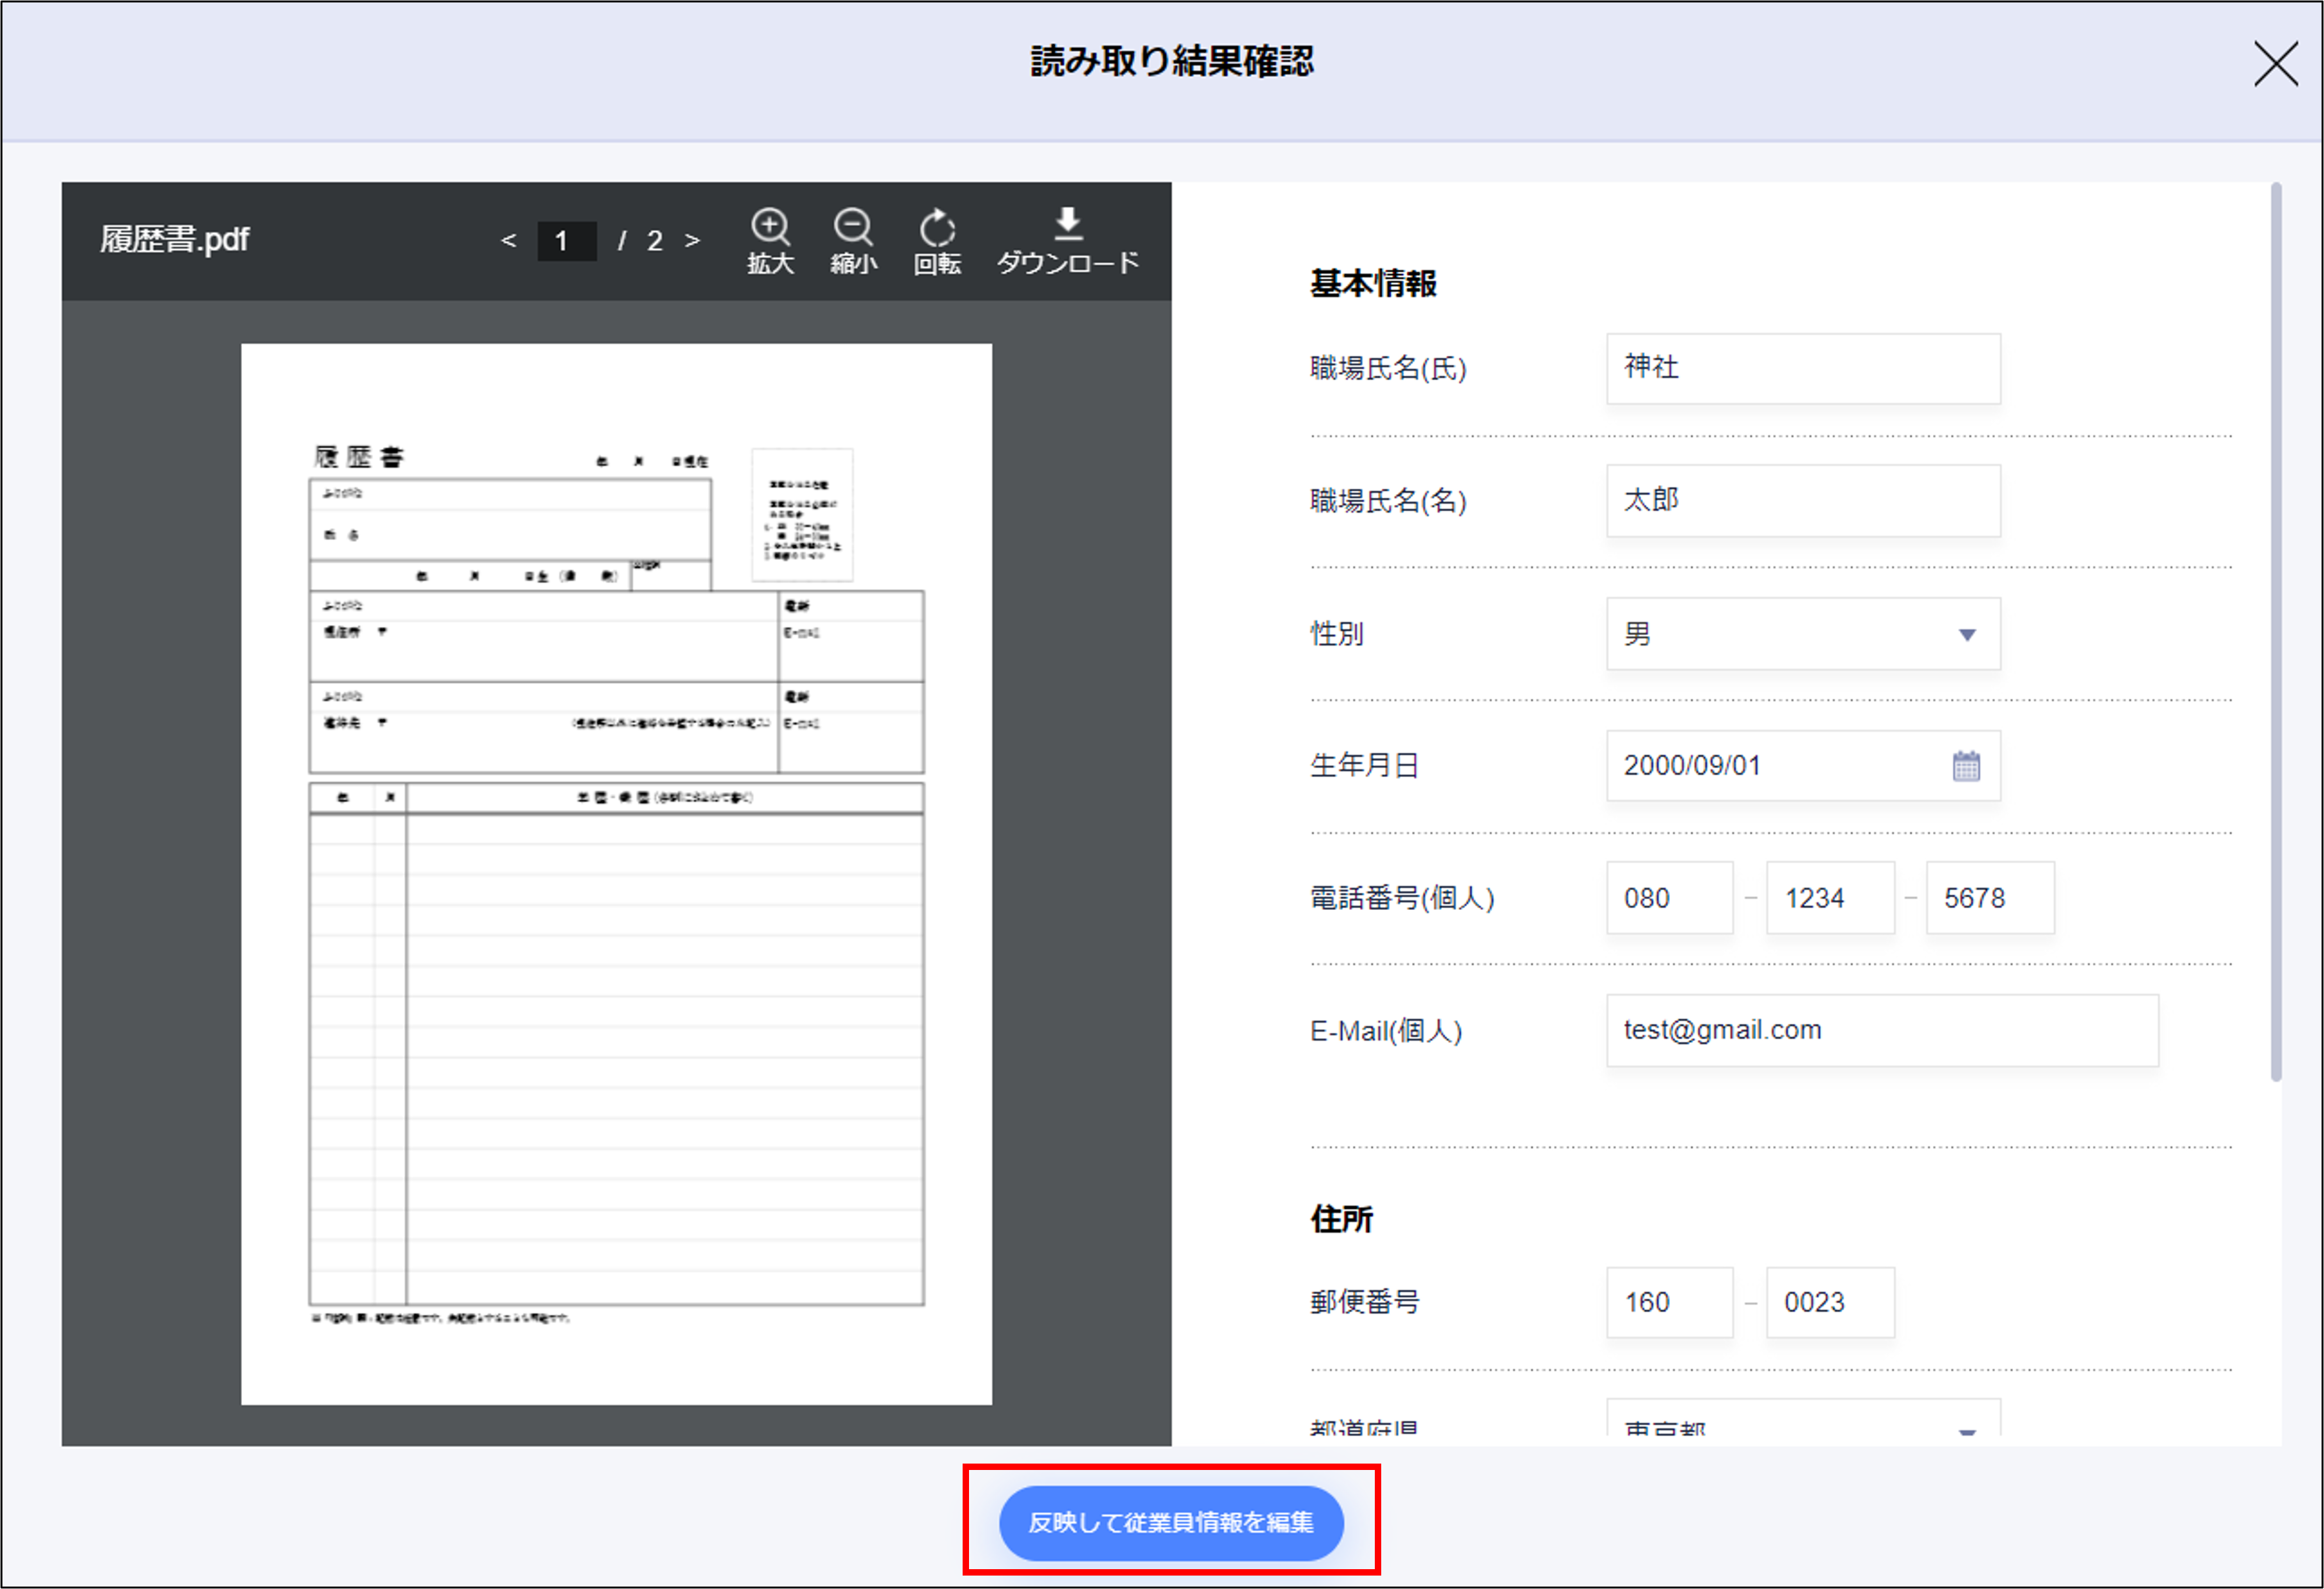
Task: Go to next PDF page arrow
Action: (692, 241)
